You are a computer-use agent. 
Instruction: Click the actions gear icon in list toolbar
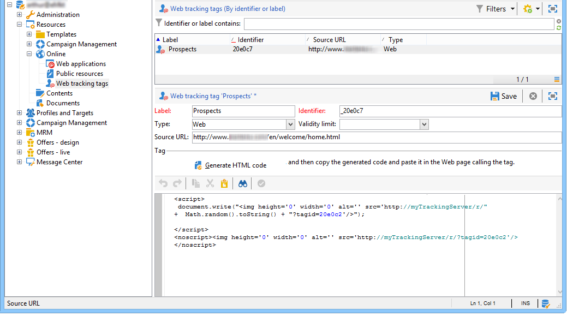point(528,9)
